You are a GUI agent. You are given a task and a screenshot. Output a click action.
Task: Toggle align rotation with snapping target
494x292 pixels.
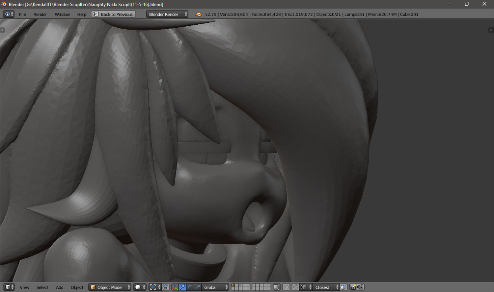(343, 287)
